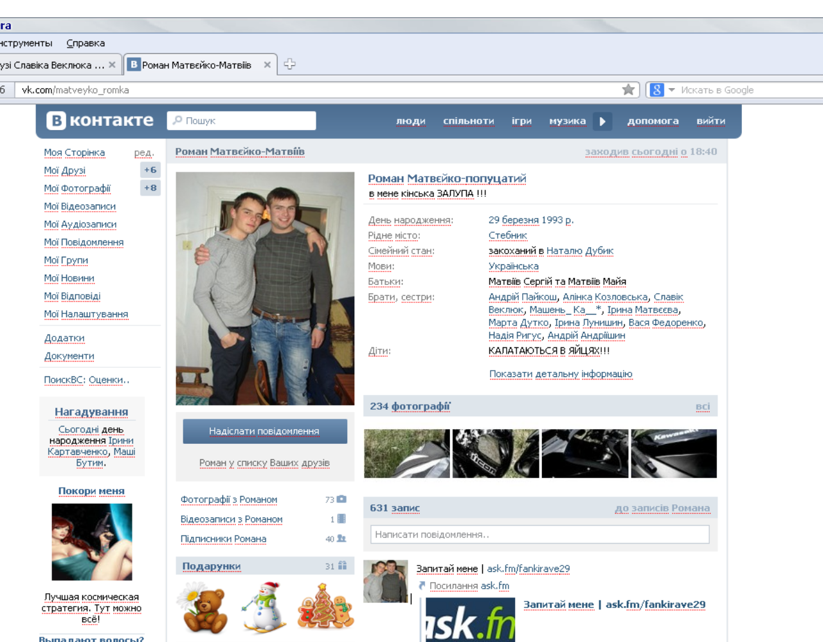Click the всі link in photos header
The width and height of the screenshot is (823, 642).
[703, 407]
